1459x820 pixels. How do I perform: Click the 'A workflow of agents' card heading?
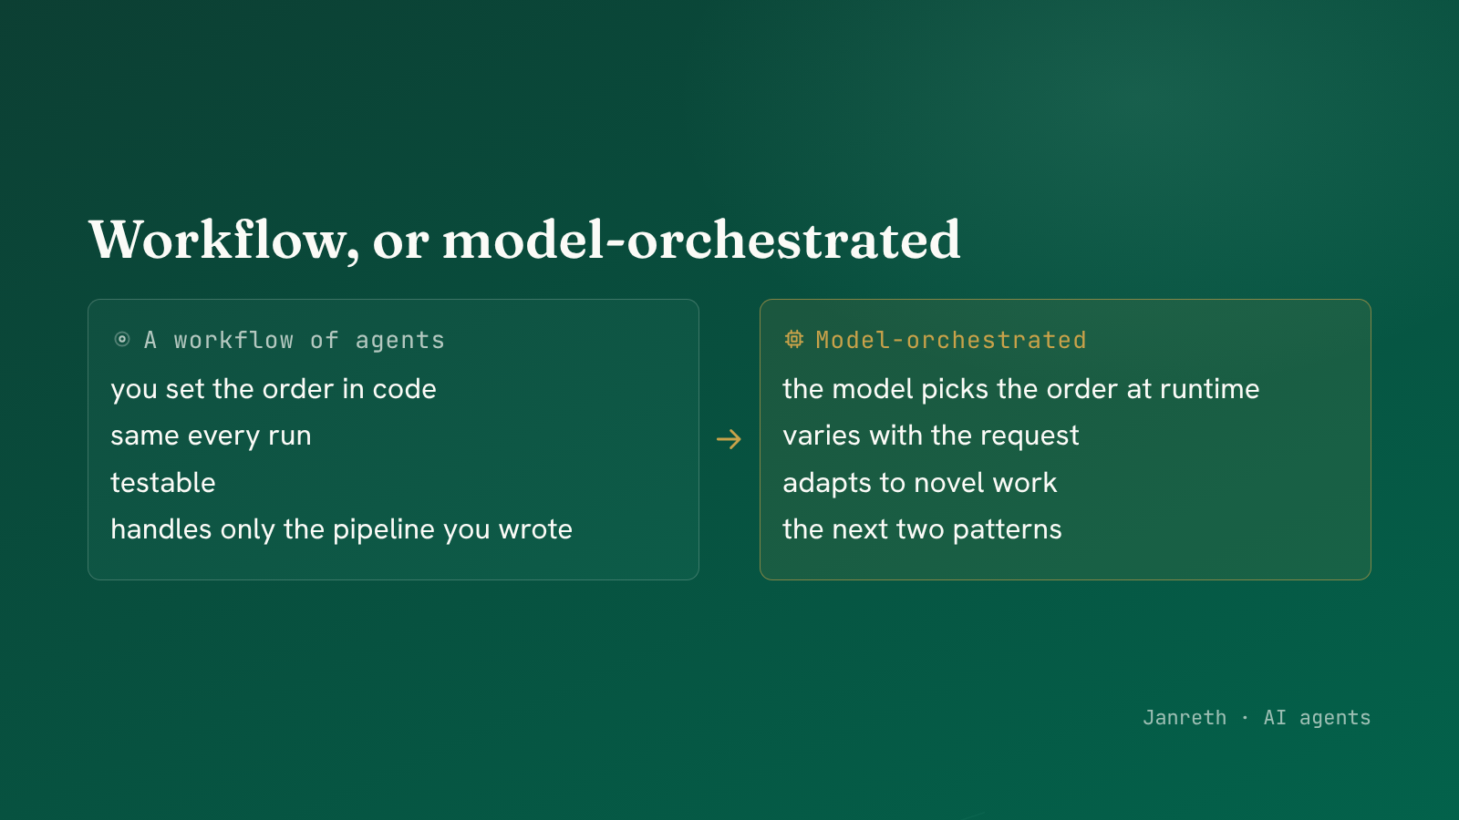(295, 341)
